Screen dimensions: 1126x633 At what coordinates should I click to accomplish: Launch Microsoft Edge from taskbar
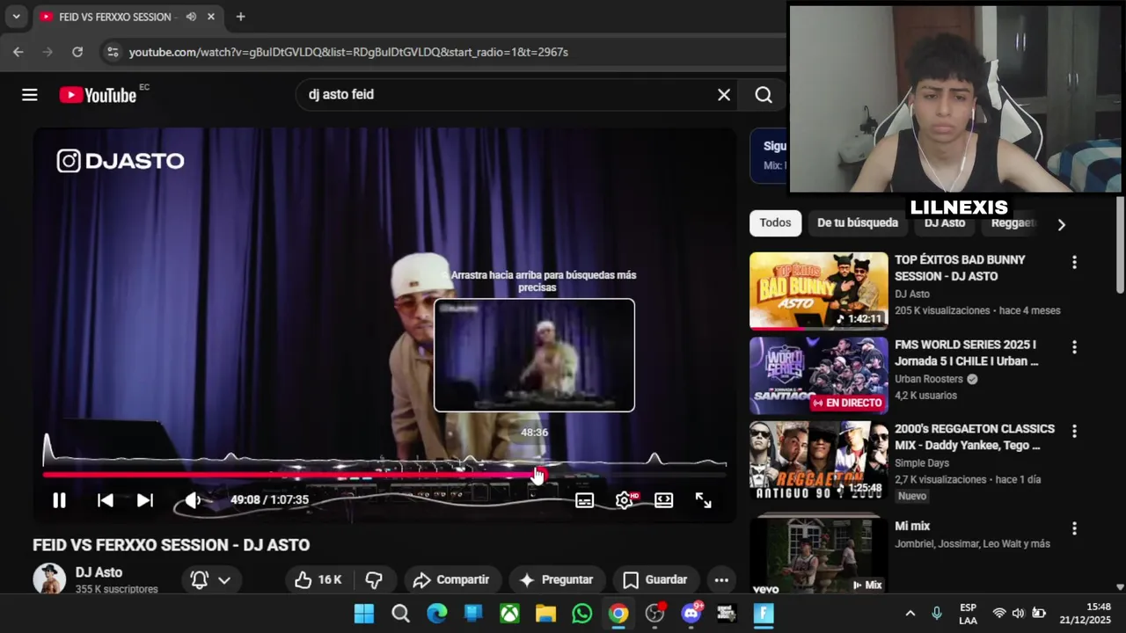(437, 614)
